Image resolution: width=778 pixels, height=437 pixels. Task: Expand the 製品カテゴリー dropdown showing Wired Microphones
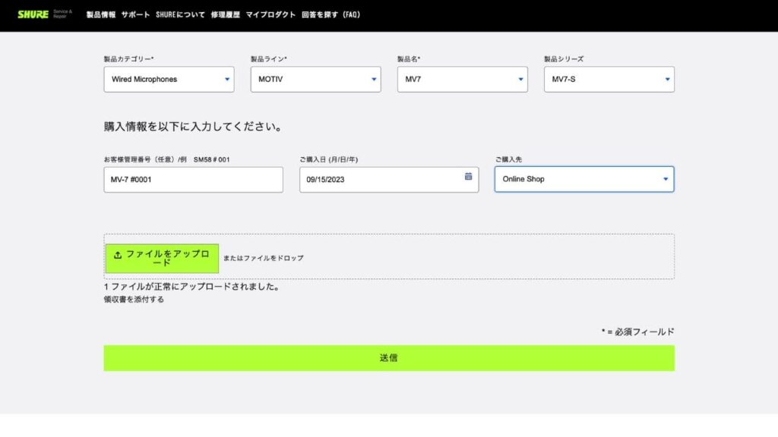(169, 79)
